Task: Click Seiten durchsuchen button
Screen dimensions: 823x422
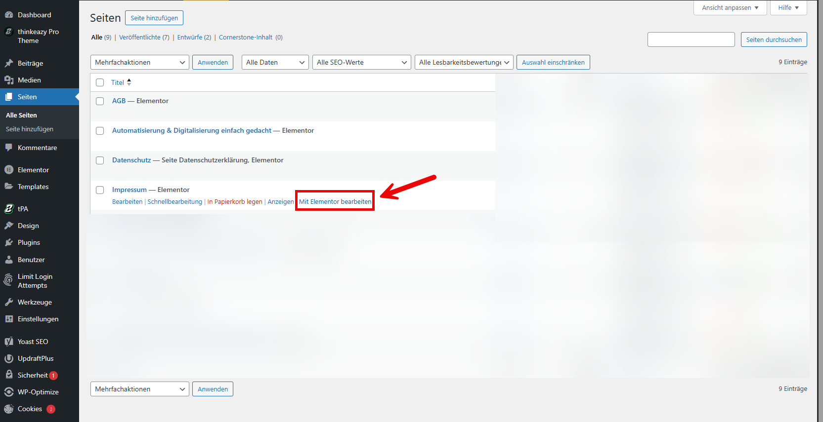Action: [774, 39]
